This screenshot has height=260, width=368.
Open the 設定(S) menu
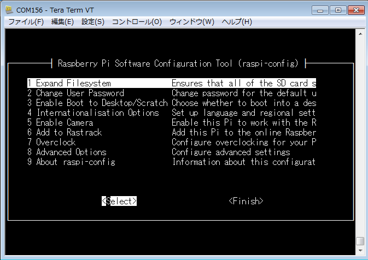(93, 22)
